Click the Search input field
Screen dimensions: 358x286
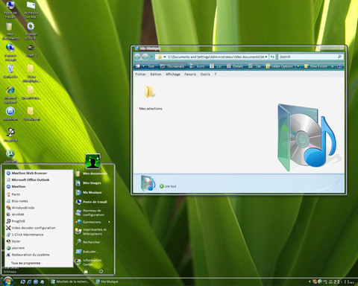tap(308, 57)
